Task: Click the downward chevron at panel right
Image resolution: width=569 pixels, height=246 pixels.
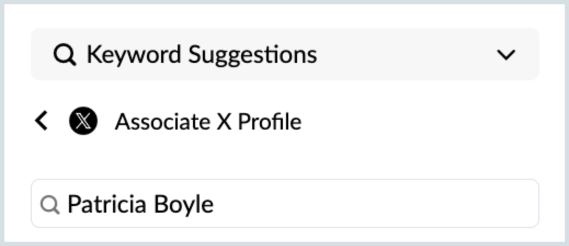Action: pyautogui.click(x=506, y=55)
